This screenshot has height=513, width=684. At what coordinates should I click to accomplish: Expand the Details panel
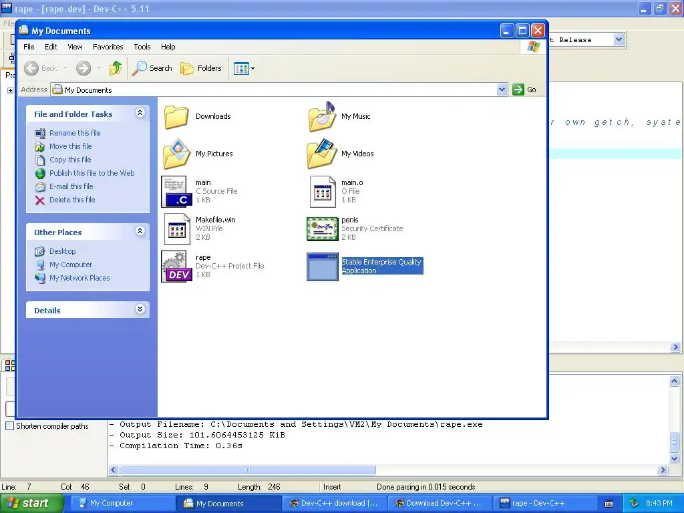click(140, 309)
